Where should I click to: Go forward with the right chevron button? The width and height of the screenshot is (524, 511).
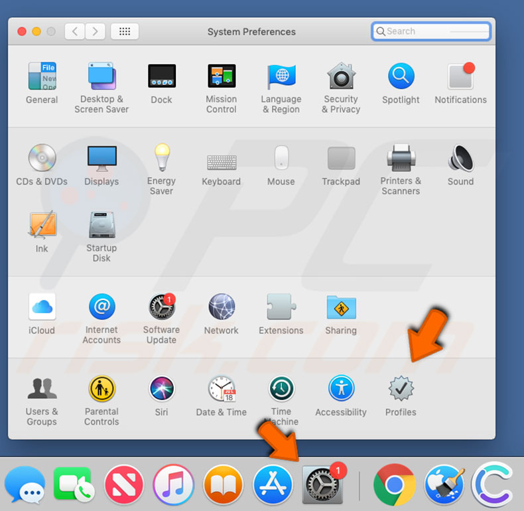[96, 32]
